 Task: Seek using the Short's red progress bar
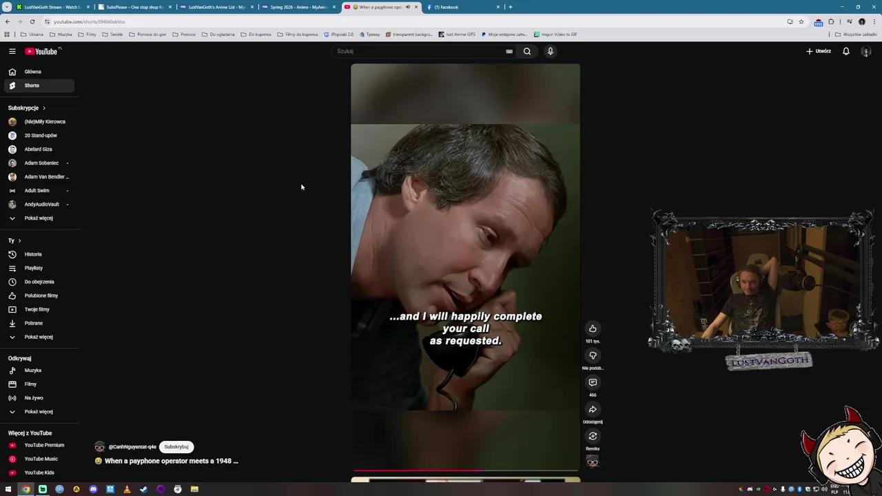[465, 471]
